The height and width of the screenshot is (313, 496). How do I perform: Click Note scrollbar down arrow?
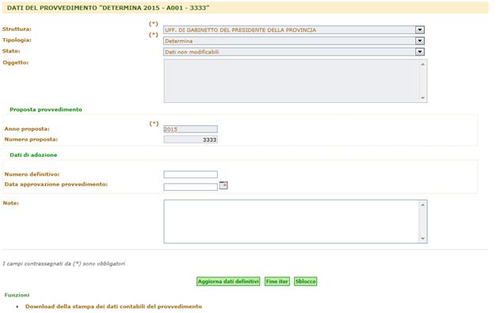tap(422, 239)
